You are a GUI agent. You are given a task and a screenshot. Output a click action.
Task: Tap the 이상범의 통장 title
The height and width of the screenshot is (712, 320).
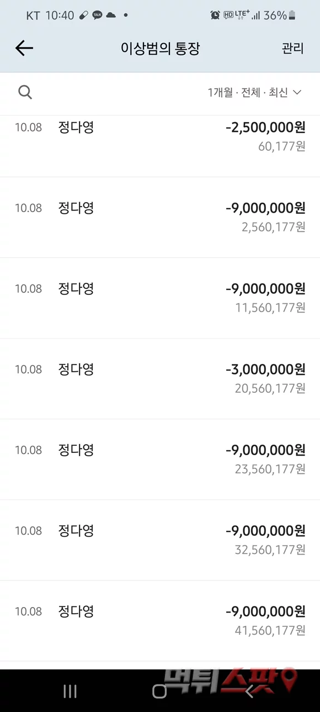click(160, 49)
